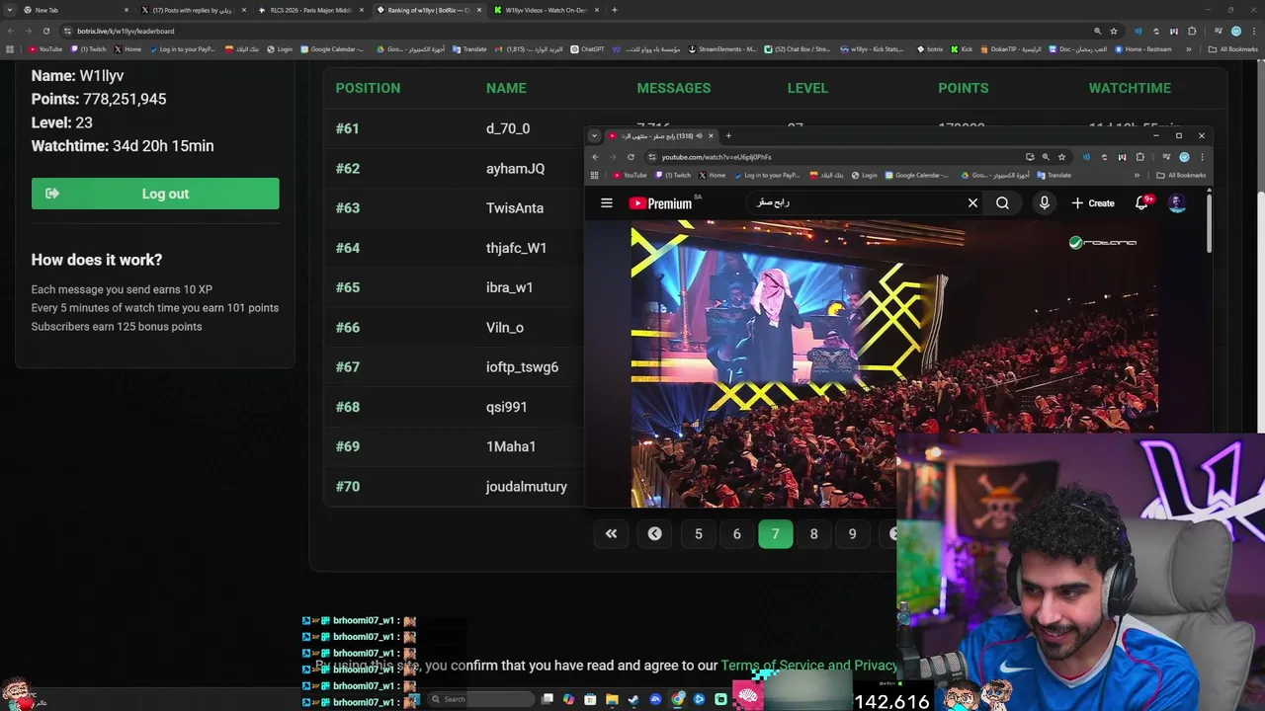
Task: Close the Ranking of w1llyv BotRix tab
Action: [479, 10]
